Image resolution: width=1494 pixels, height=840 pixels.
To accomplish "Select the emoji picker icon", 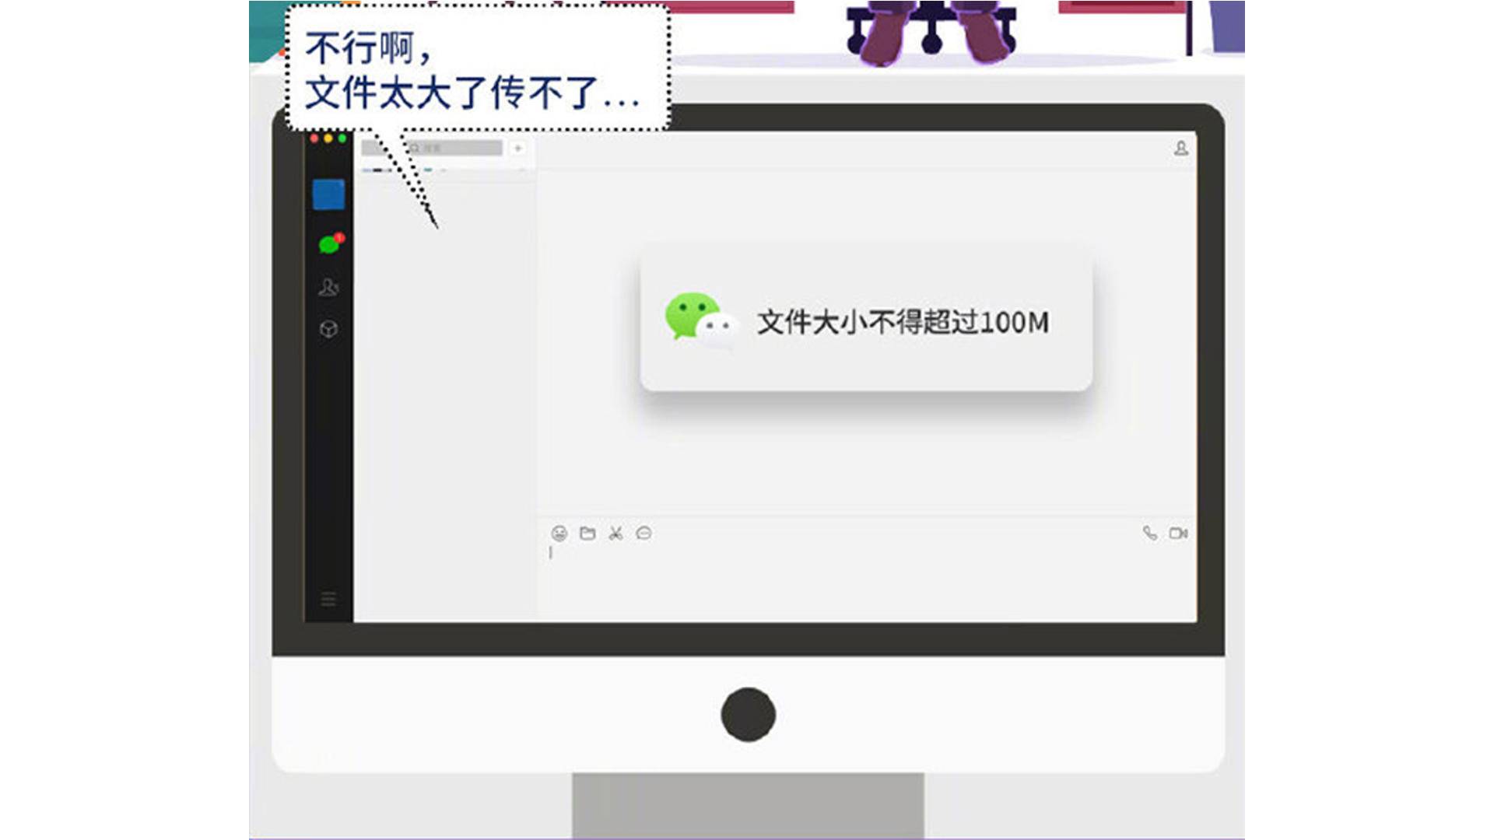I will pyautogui.click(x=559, y=534).
